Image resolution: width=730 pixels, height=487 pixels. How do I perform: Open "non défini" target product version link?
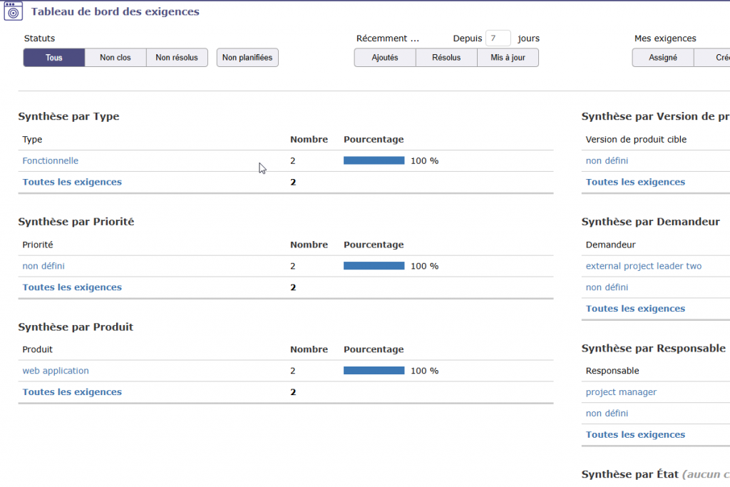point(608,160)
